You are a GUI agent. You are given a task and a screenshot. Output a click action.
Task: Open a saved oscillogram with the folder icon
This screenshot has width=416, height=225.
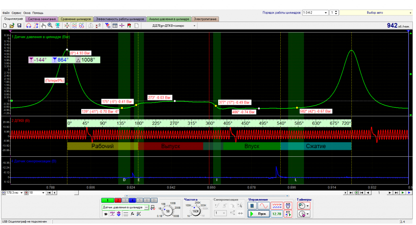pos(12,26)
